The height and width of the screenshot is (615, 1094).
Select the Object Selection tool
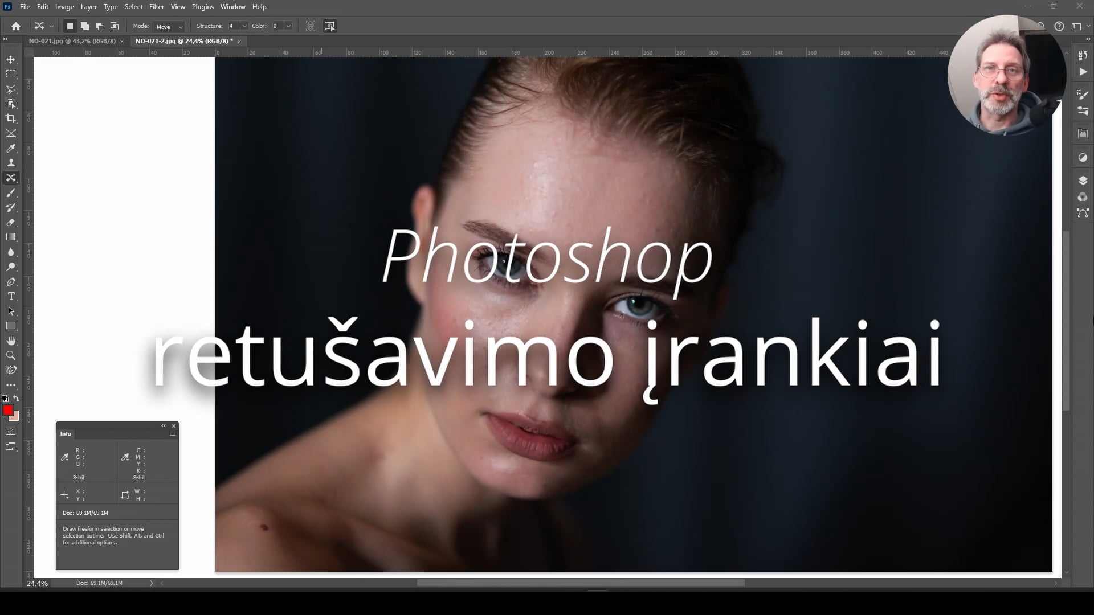click(x=11, y=104)
